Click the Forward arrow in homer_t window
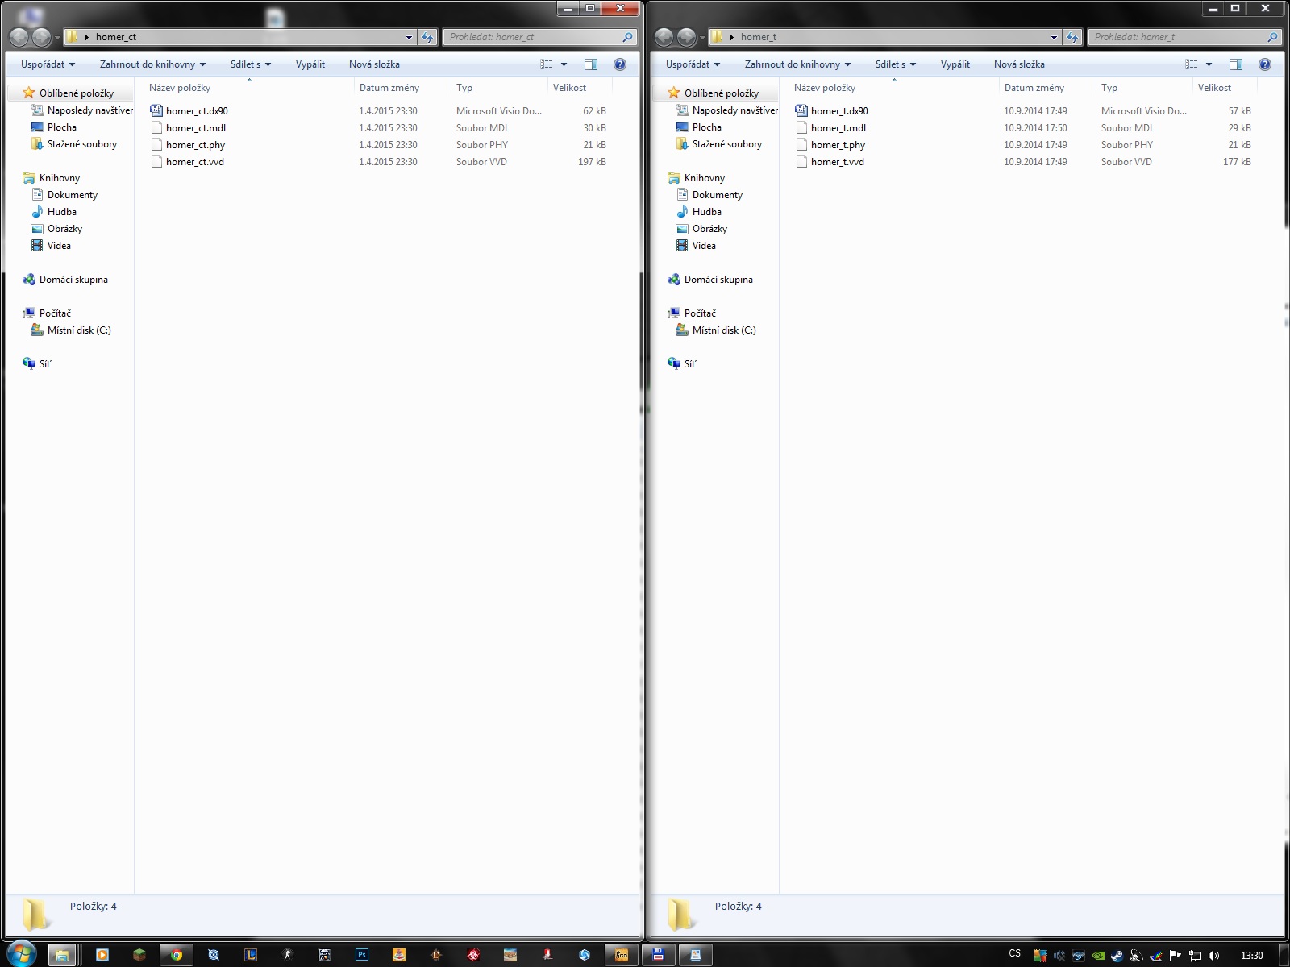Viewport: 1290px width, 967px height. click(x=686, y=37)
